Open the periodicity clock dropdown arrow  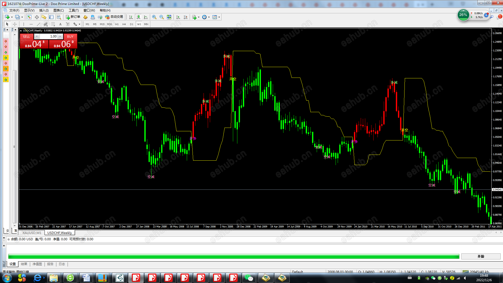click(x=209, y=17)
